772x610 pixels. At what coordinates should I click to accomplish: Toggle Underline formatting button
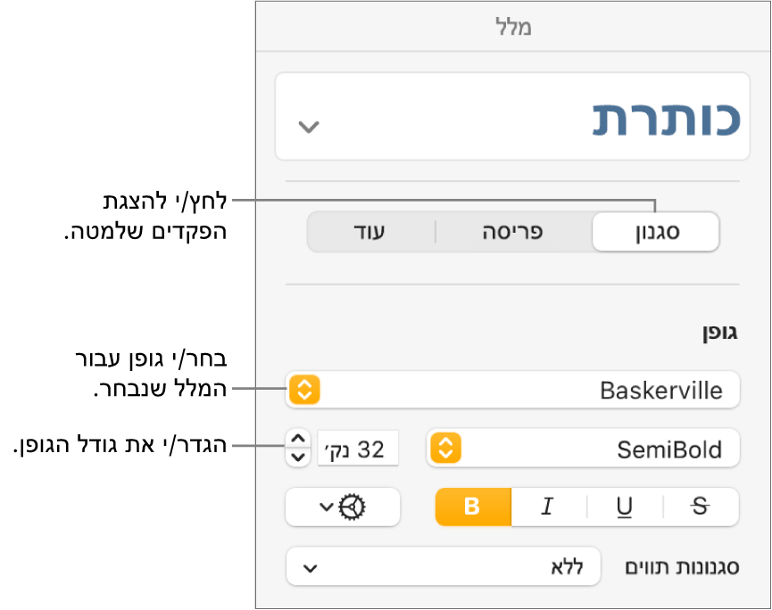(x=625, y=507)
